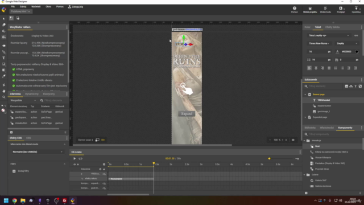Open Times New Roman font dropdown
This screenshot has width=364, height=205.
(x=319, y=43)
